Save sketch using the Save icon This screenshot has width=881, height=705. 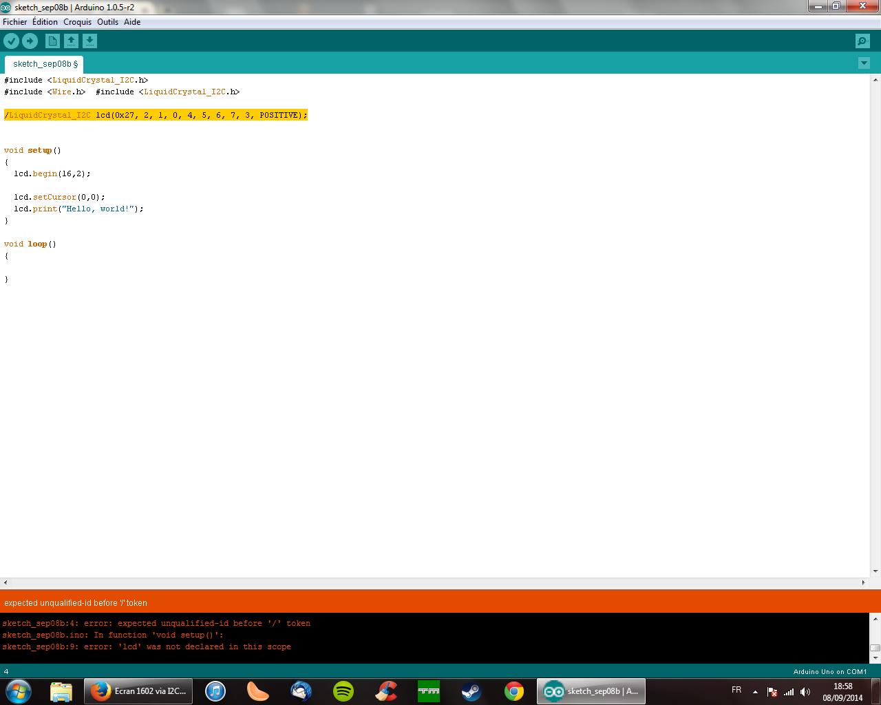click(x=89, y=41)
